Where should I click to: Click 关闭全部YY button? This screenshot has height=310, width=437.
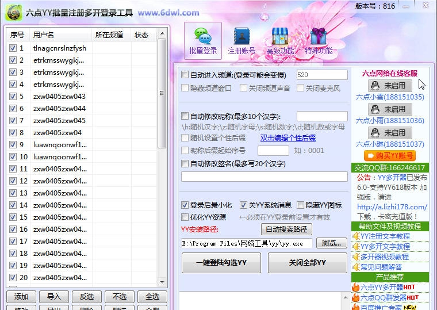pyautogui.click(x=308, y=263)
